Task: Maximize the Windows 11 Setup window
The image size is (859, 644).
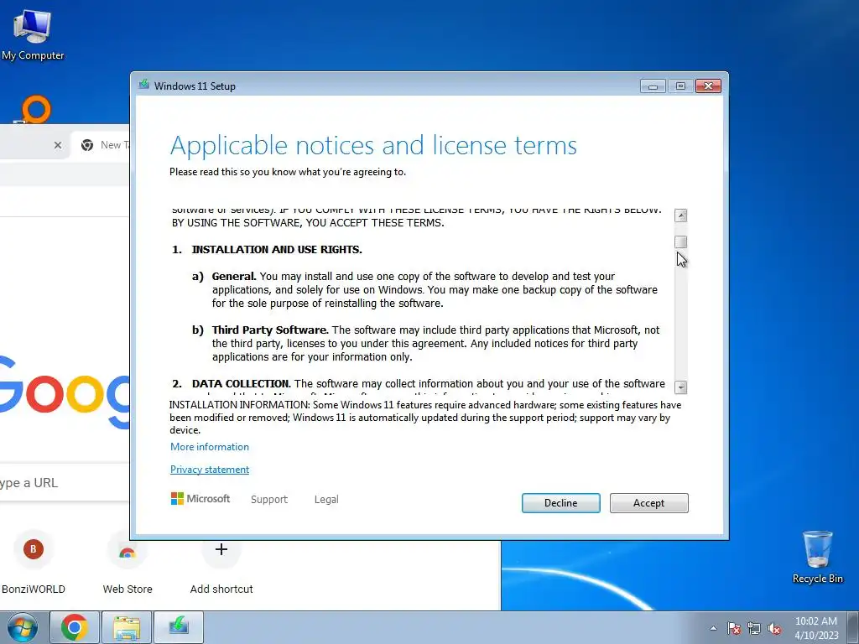Action: point(680,86)
